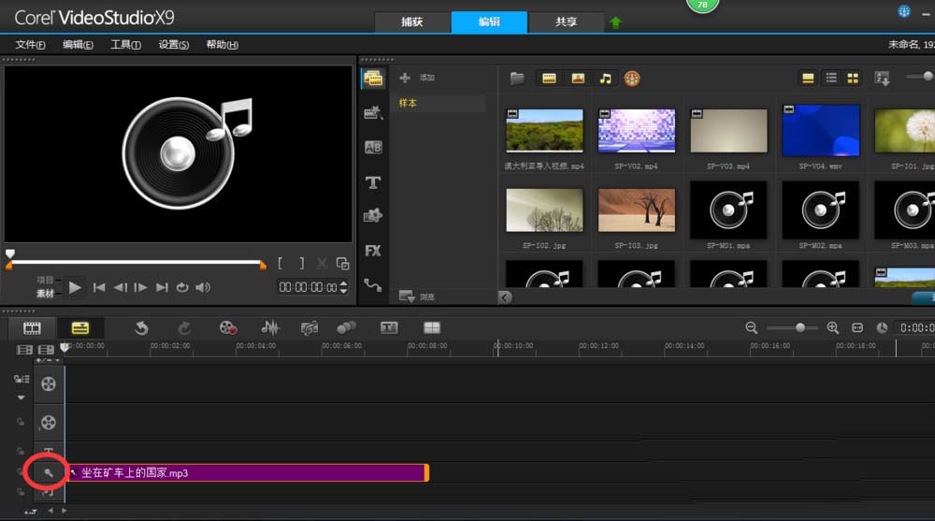Toggle showing audio files in library
The image size is (935, 521).
[606, 78]
